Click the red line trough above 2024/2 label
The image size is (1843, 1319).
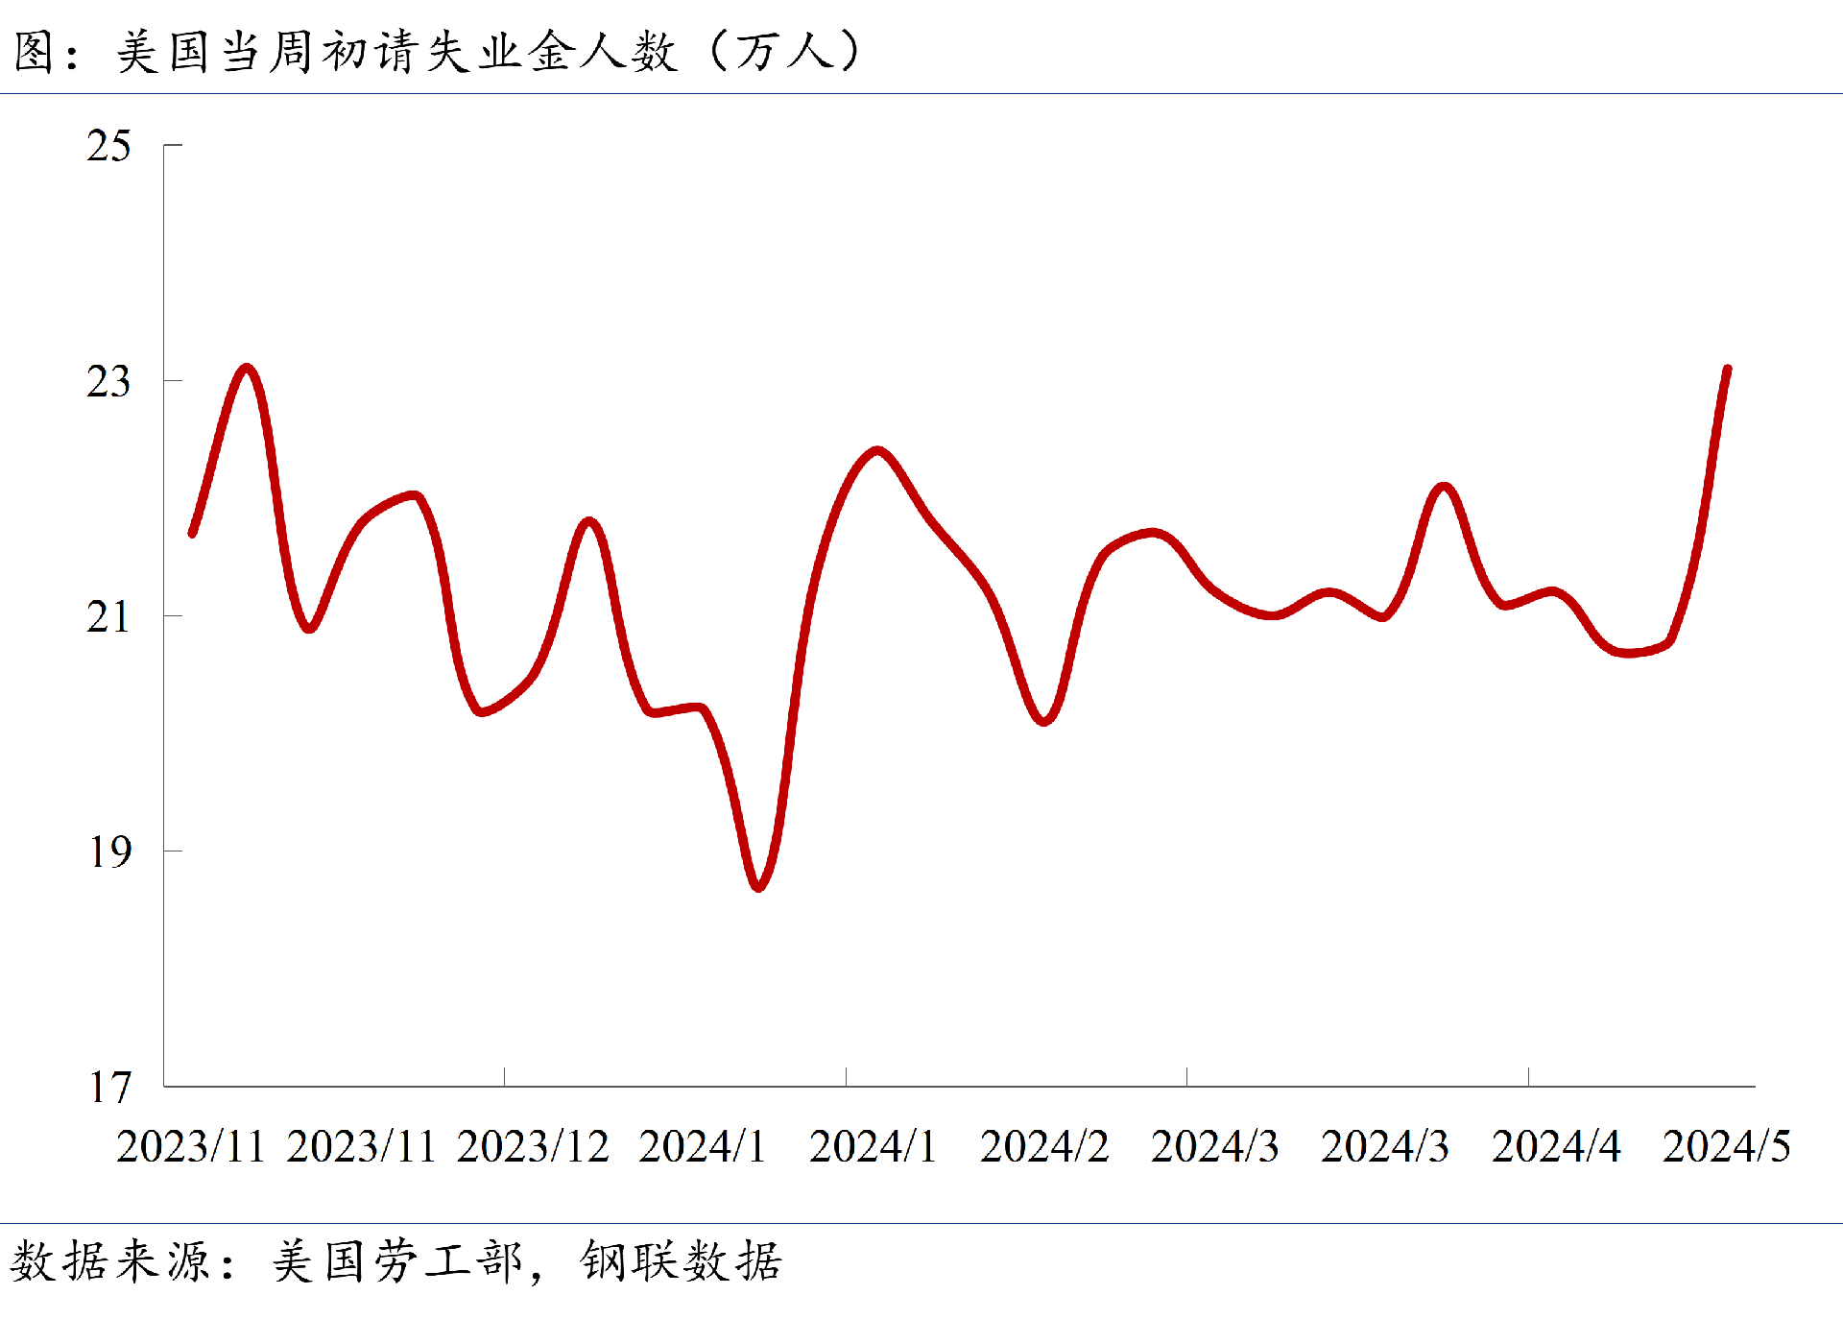point(1044,720)
